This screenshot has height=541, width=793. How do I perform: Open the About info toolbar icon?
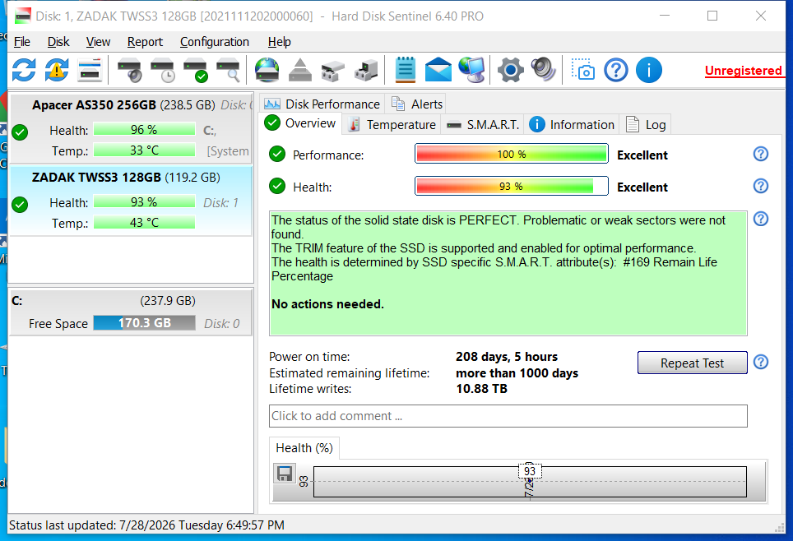click(x=649, y=70)
